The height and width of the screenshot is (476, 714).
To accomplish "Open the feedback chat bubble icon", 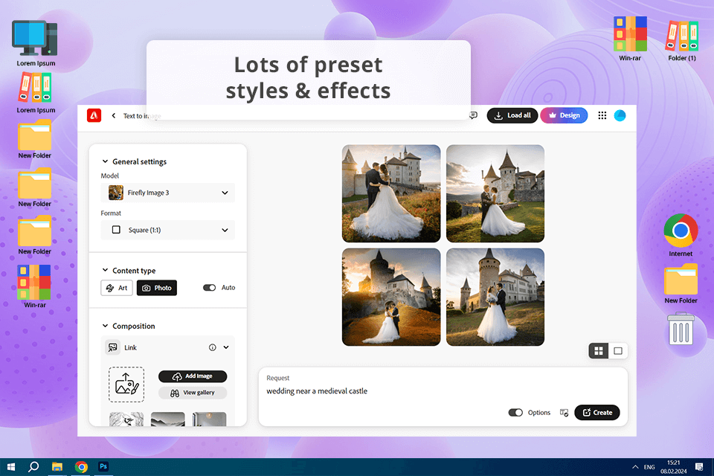I will point(473,115).
